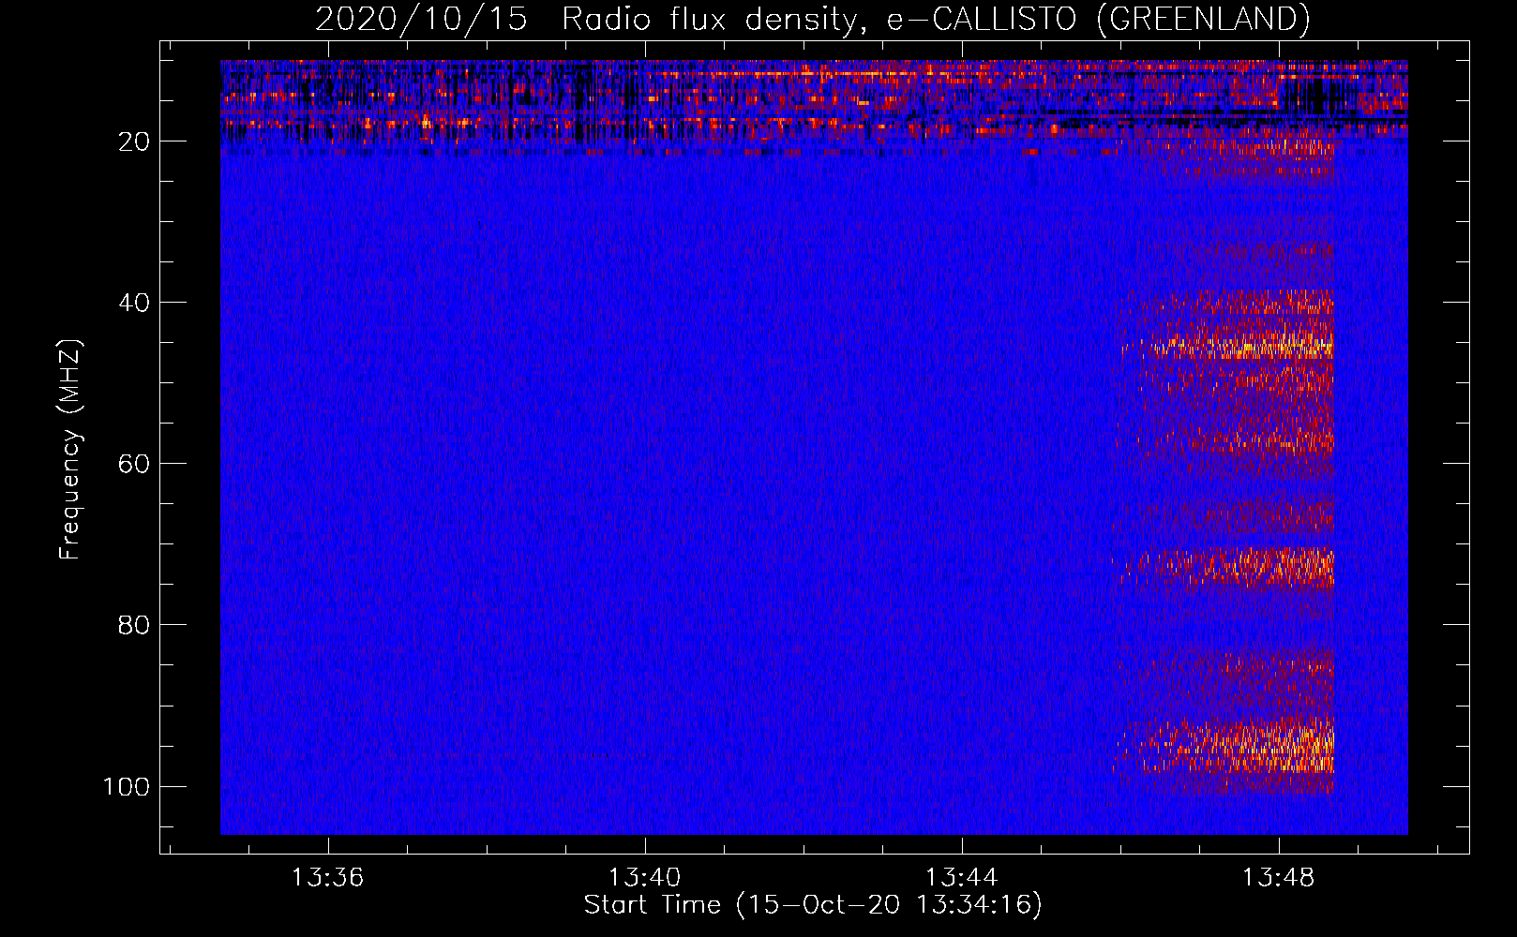Click the 100 MHz frequency tick label
This screenshot has height=937, width=1517.
point(127,786)
